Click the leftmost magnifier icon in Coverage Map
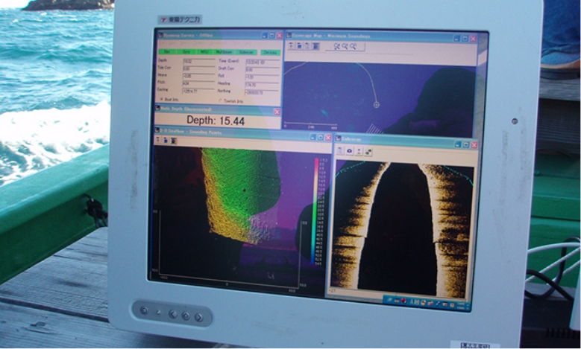The image size is (581, 349). point(336,46)
